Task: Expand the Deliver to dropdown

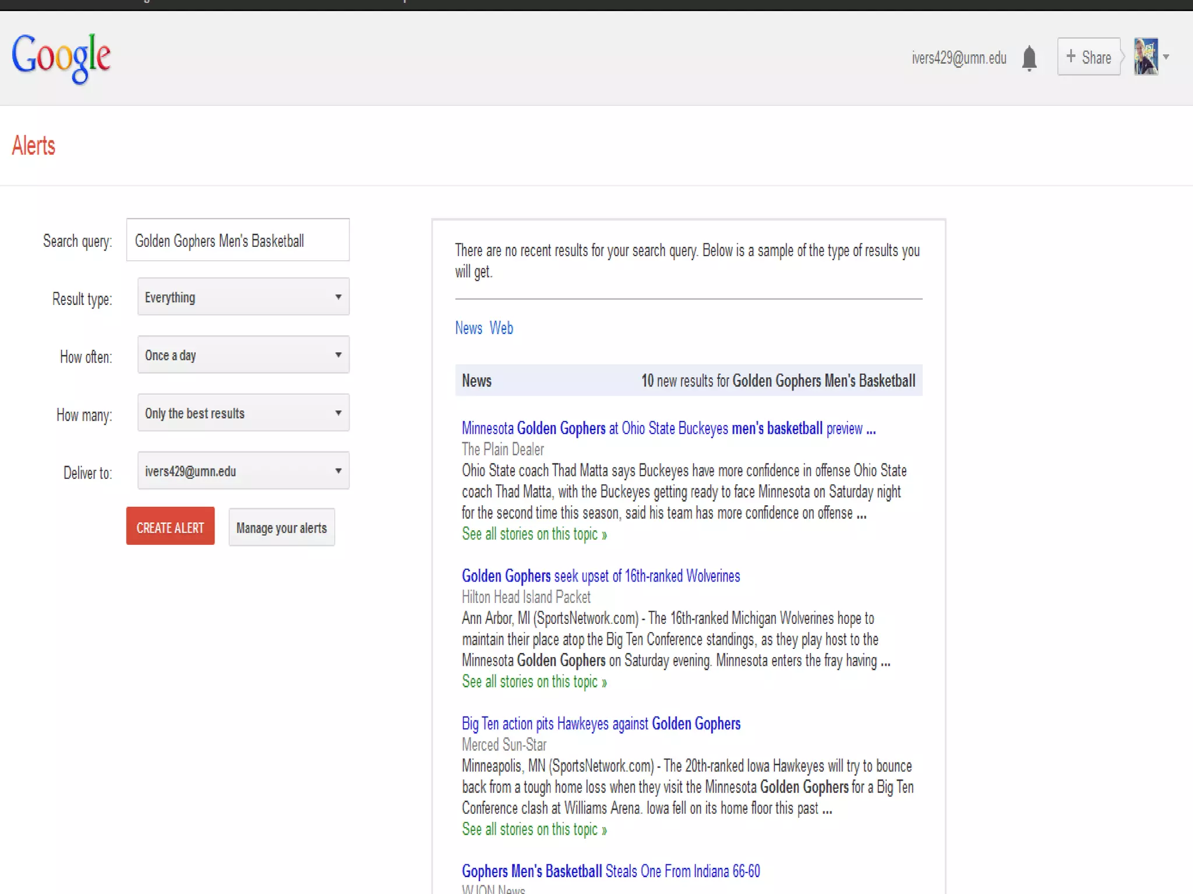Action: coord(243,471)
